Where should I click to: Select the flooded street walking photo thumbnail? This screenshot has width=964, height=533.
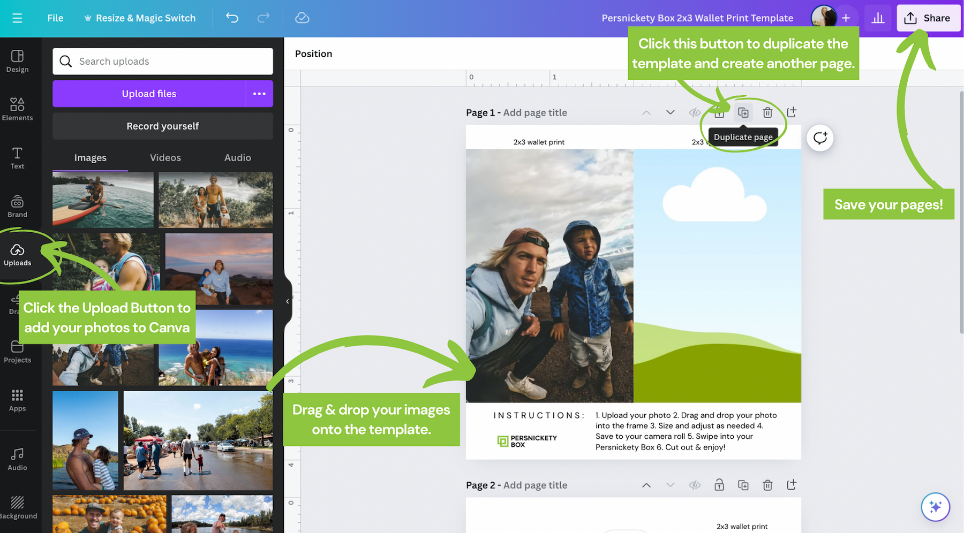tap(198, 440)
